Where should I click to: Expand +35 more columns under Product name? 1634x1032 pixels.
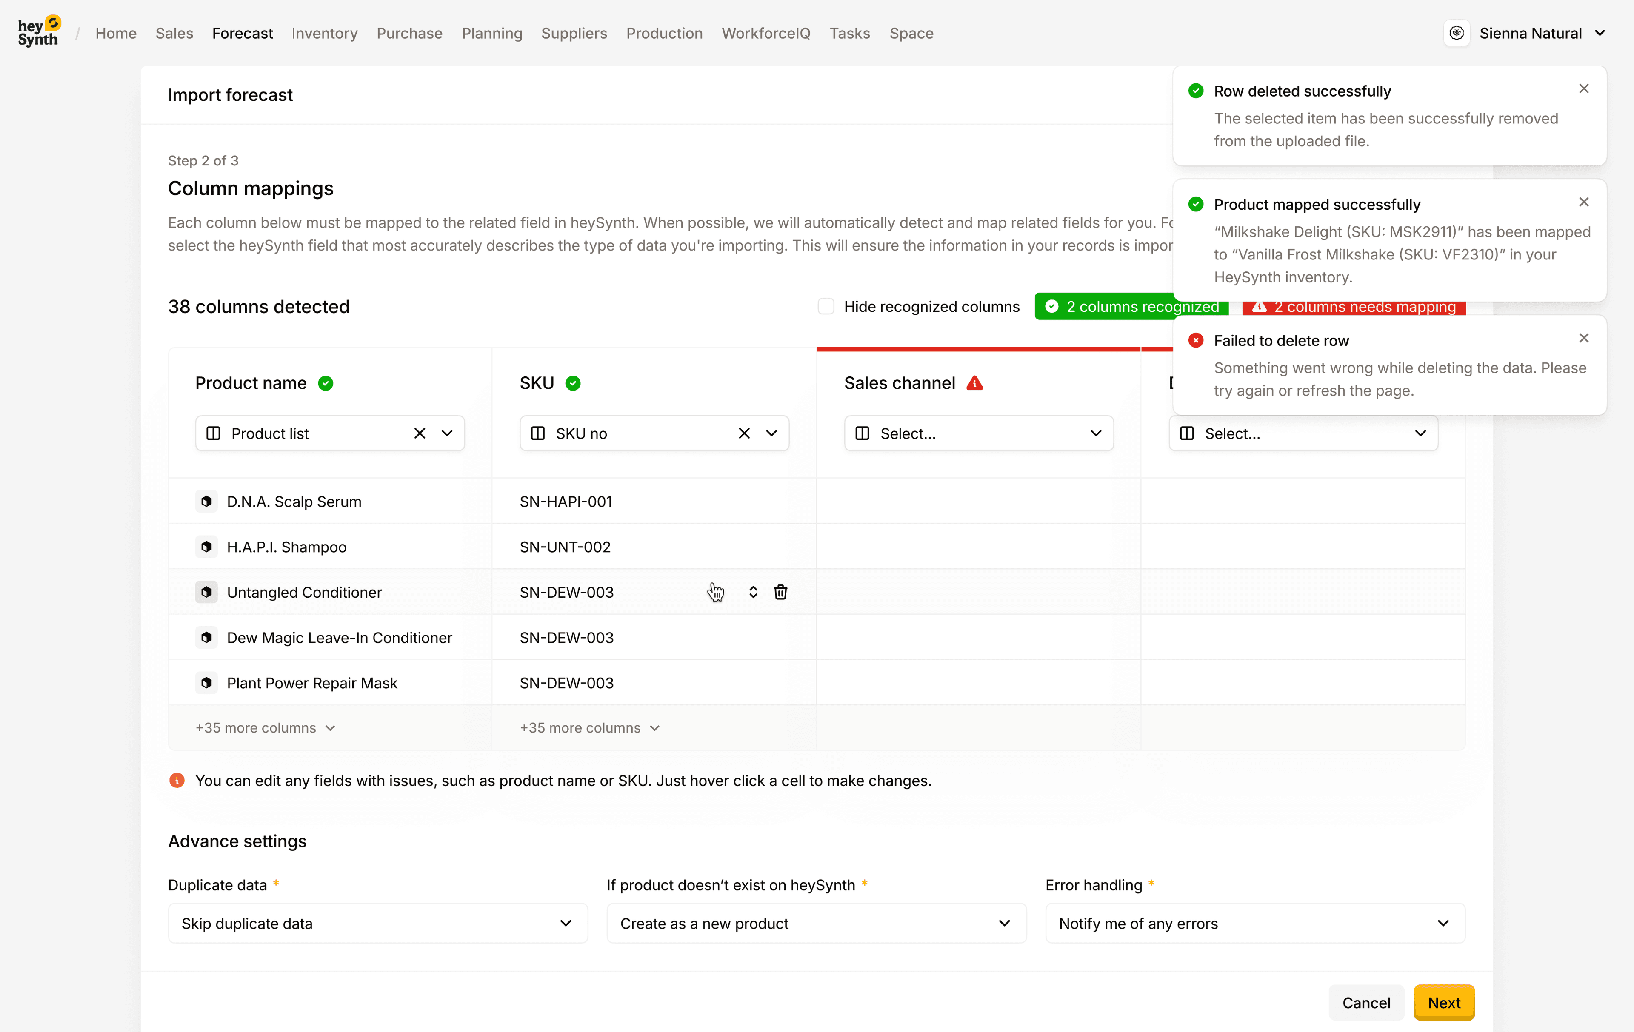point(265,728)
